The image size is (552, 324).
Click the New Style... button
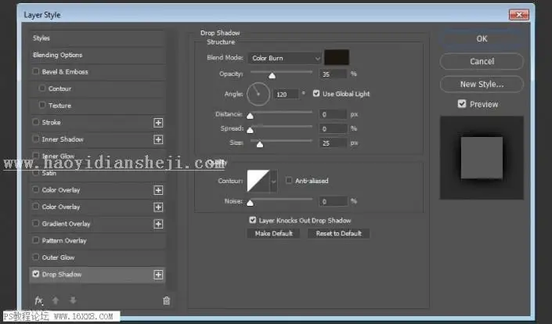click(x=482, y=85)
